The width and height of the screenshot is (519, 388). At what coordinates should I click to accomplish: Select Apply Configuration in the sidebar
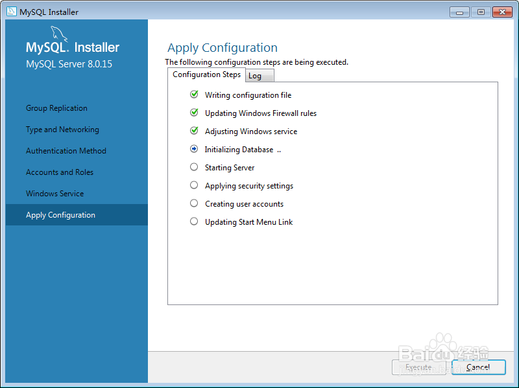coord(77,215)
